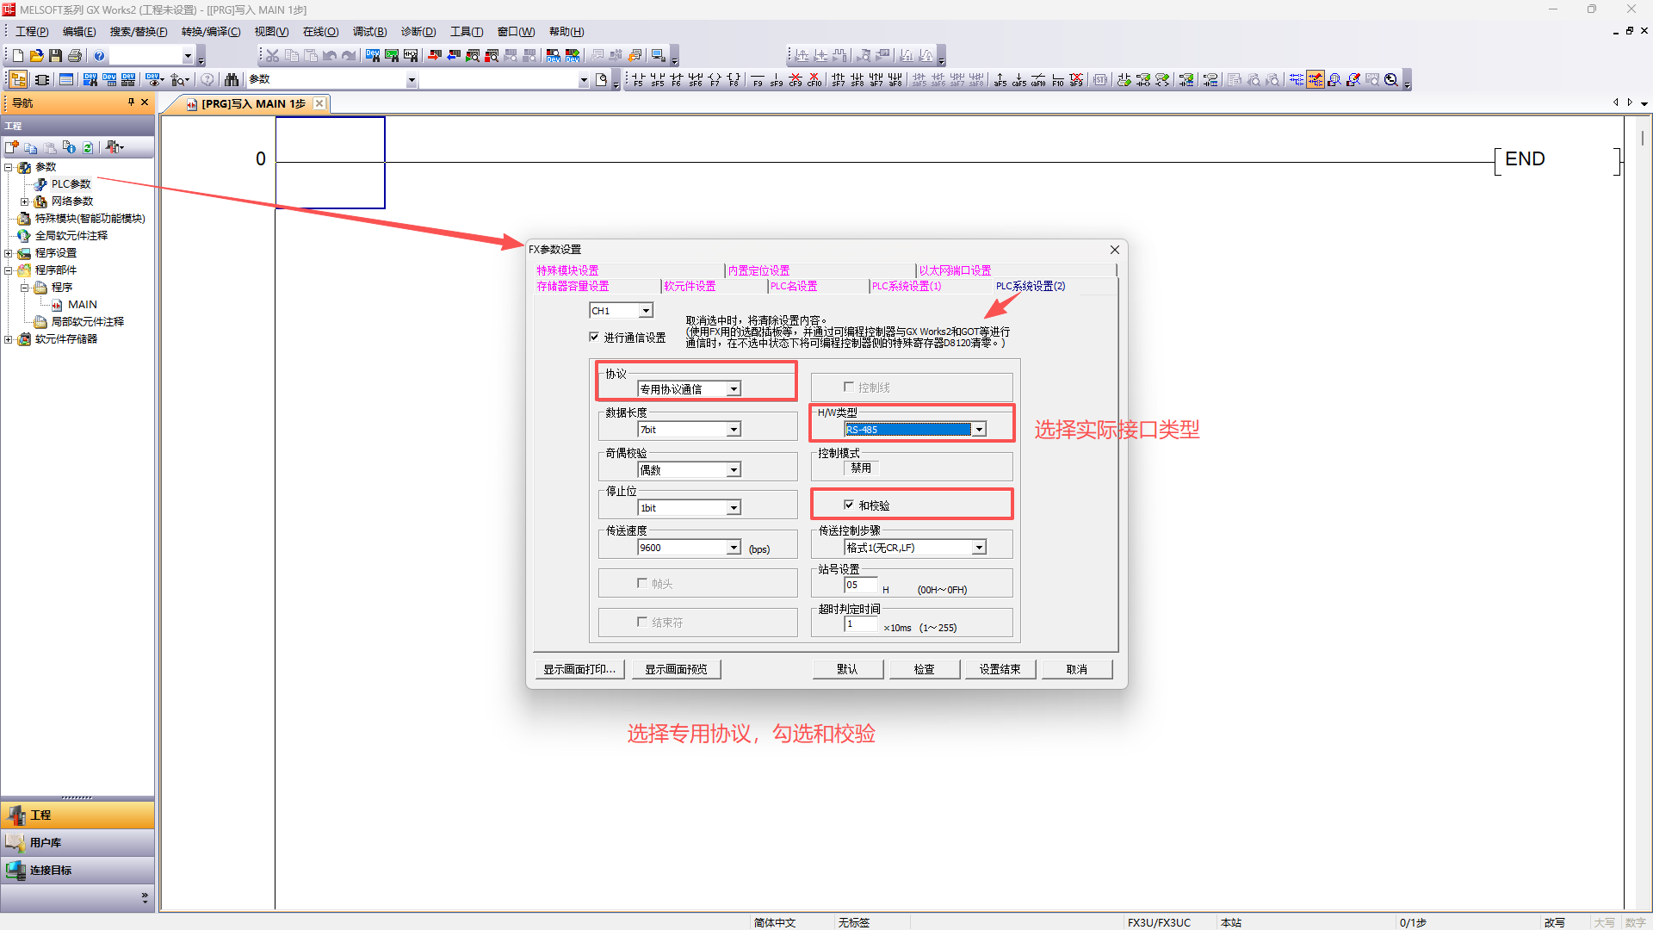Open the 传送速度 9600 dropdown
This screenshot has height=930, width=1653.
pyautogui.click(x=734, y=548)
